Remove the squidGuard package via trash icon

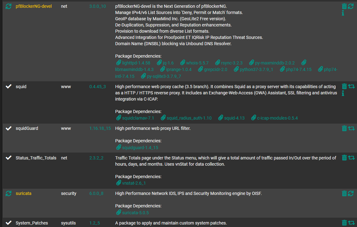344,128
